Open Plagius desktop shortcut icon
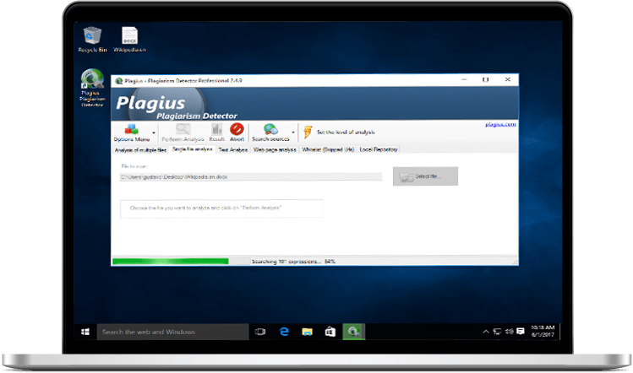The width and height of the screenshot is (633, 373). coord(92,81)
